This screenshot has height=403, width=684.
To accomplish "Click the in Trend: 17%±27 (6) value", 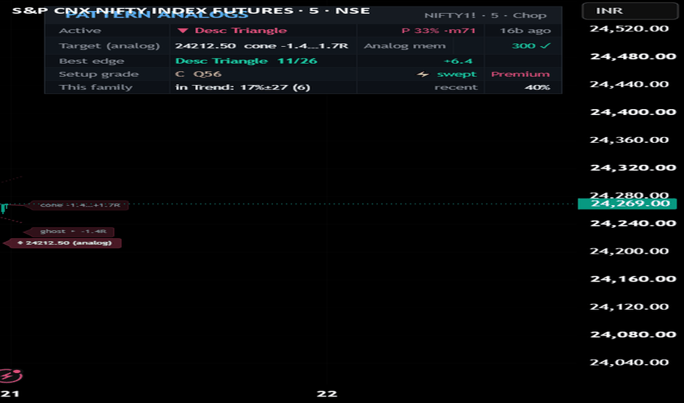I will click(242, 87).
